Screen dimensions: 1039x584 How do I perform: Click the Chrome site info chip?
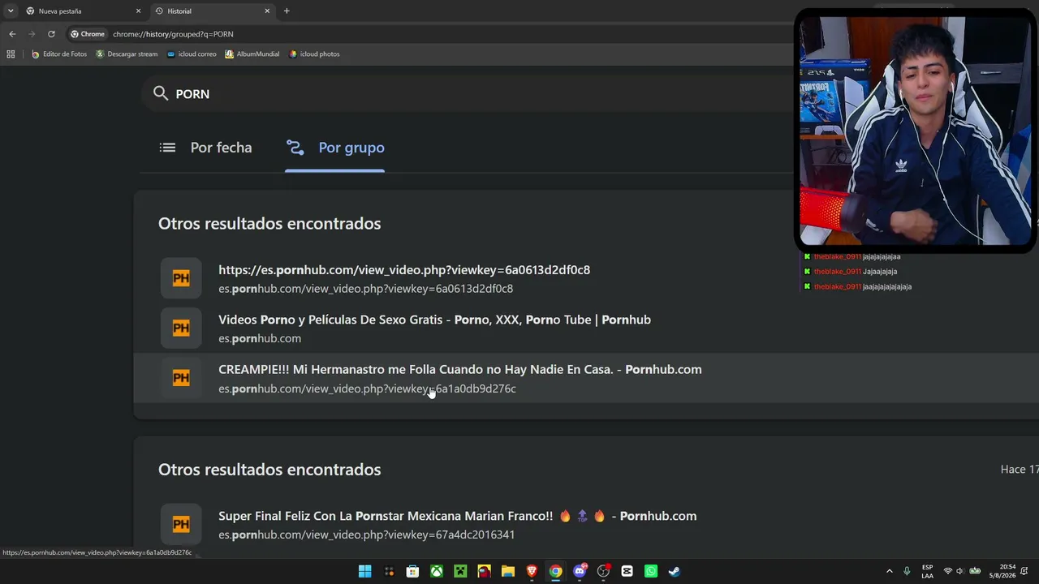point(88,34)
